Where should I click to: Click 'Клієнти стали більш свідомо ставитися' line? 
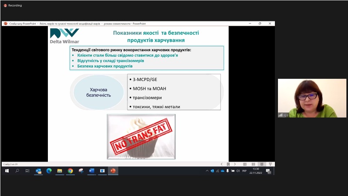point(127,55)
